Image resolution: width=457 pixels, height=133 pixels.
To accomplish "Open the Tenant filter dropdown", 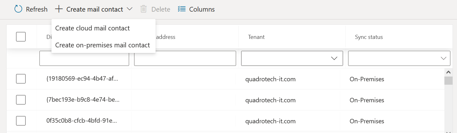I will (292, 58).
